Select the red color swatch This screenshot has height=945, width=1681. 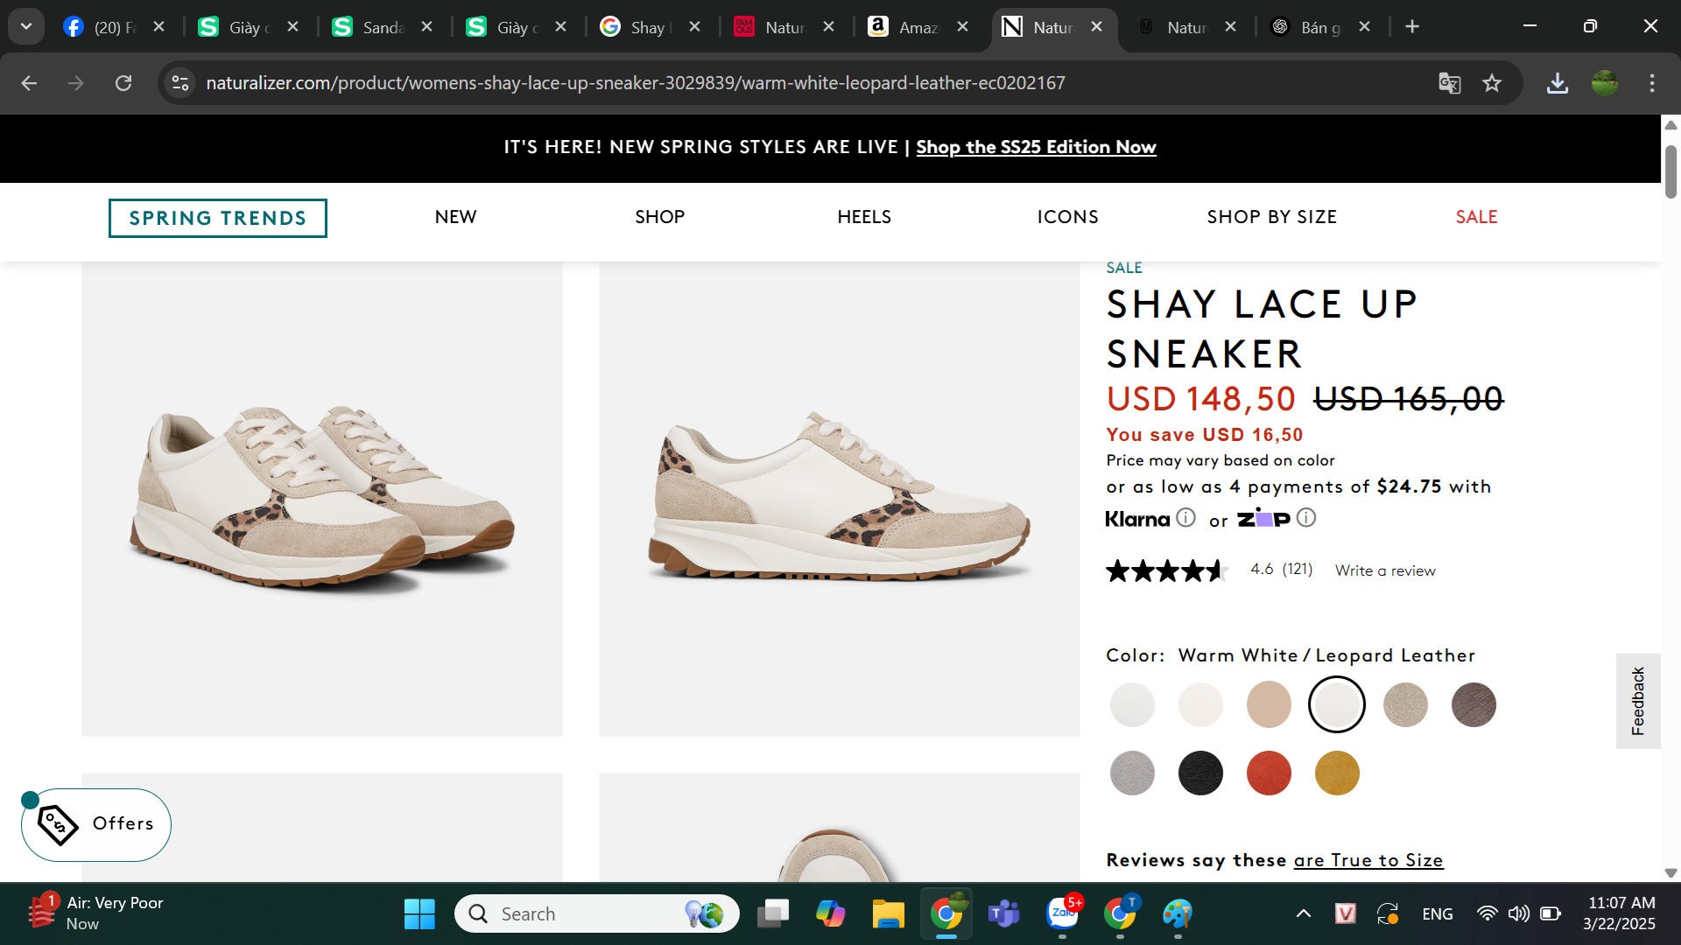(1269, 773)
